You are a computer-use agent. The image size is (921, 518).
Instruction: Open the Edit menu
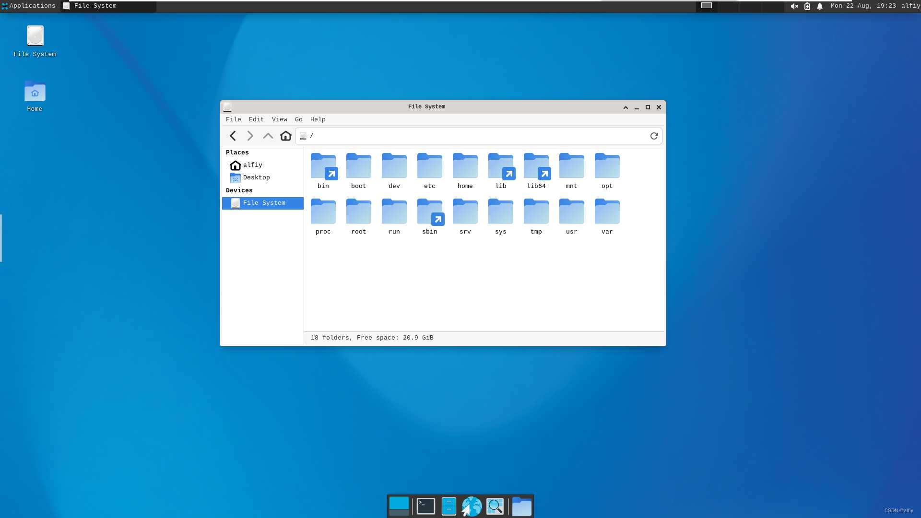pyautogui.click(x=256, y=119)
